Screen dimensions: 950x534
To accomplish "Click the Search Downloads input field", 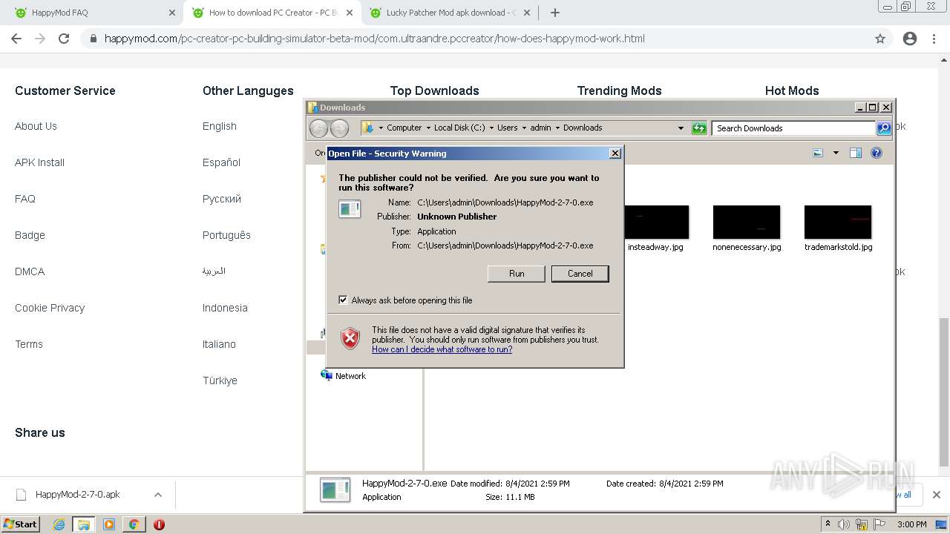I will (x=793, y=128).
